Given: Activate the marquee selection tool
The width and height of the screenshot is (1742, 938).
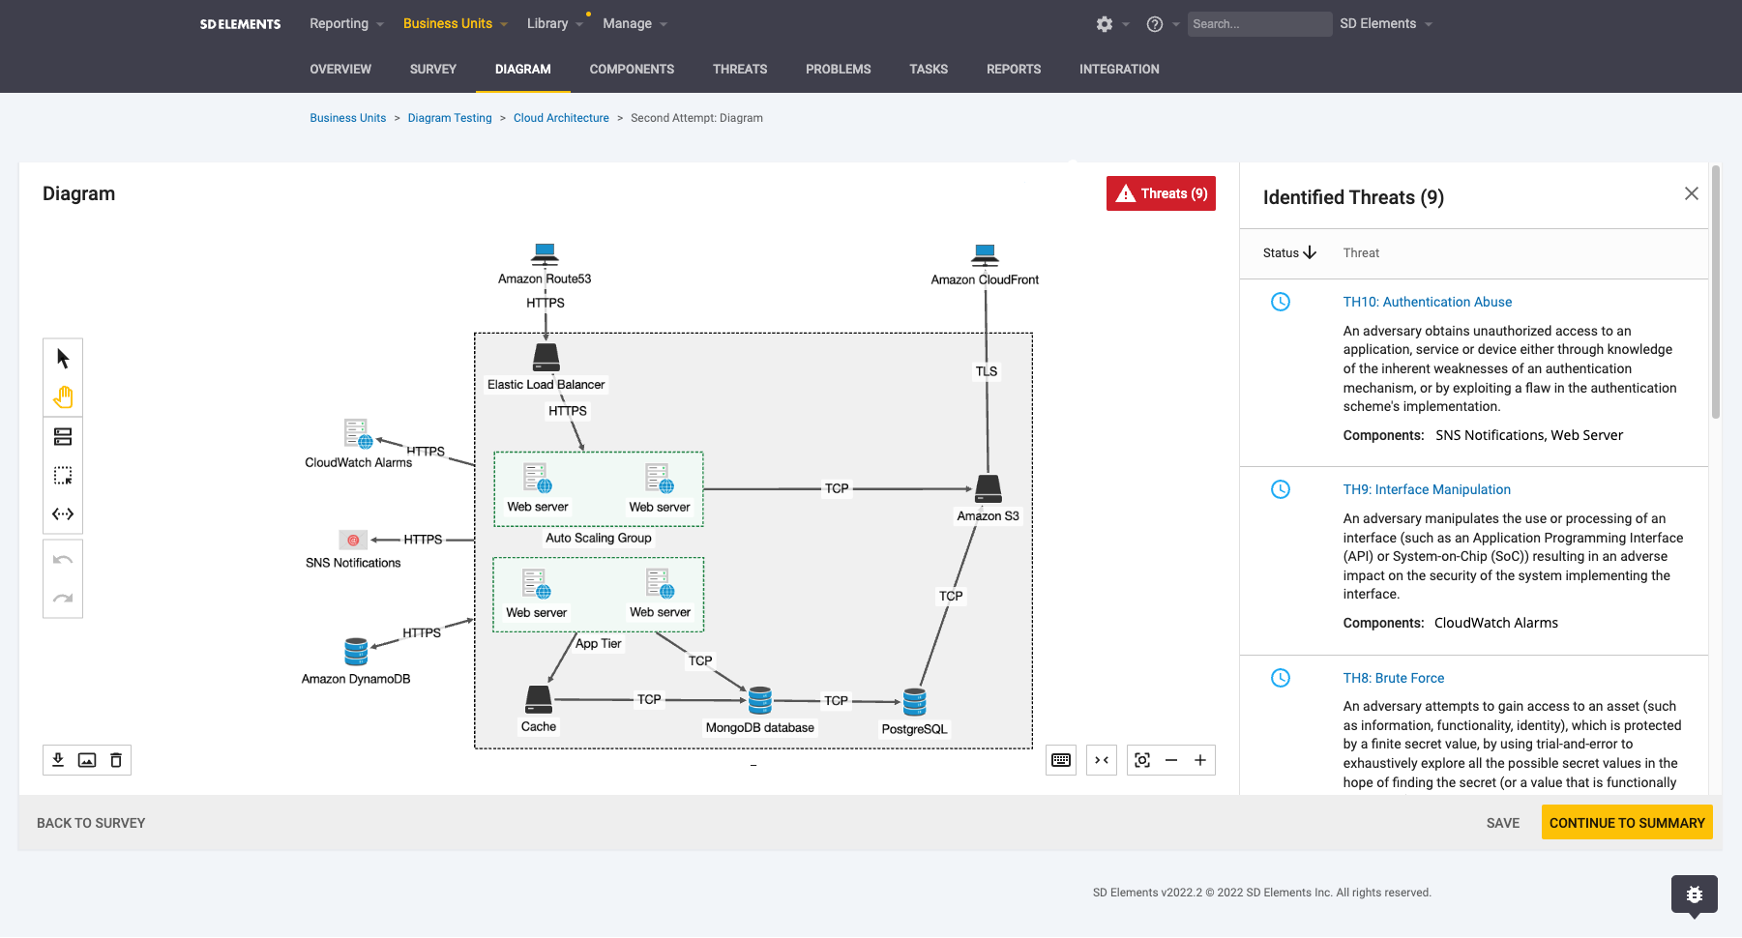Looking at the screenshot, I should coord(62,475).
